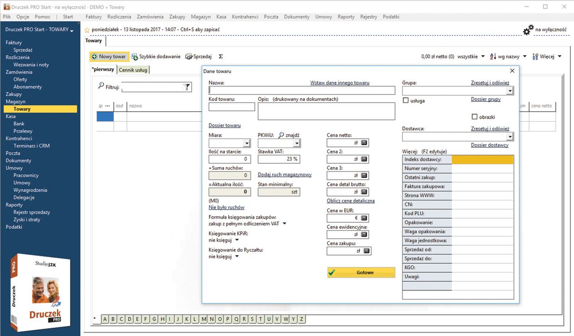Screen dimensions: 574x336
Task: Open the Magazyn menu
Action: [200, 17]
